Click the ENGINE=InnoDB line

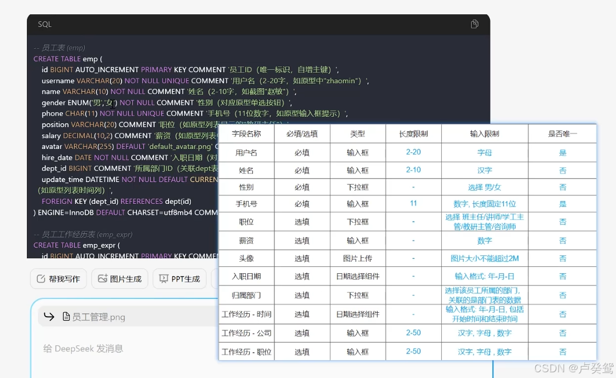[125, 212]
